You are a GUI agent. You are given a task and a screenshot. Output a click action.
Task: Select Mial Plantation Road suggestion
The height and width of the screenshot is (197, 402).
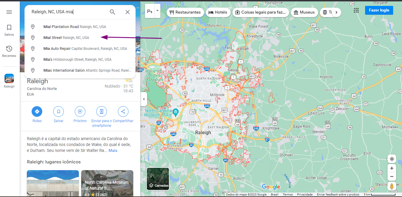tap(80, 27)
